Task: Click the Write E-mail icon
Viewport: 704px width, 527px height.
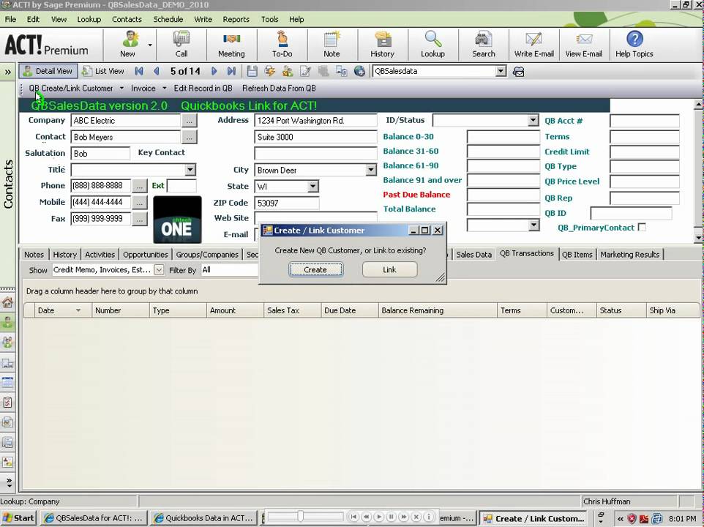Action: pyautogui.click(x=533, y=44)
